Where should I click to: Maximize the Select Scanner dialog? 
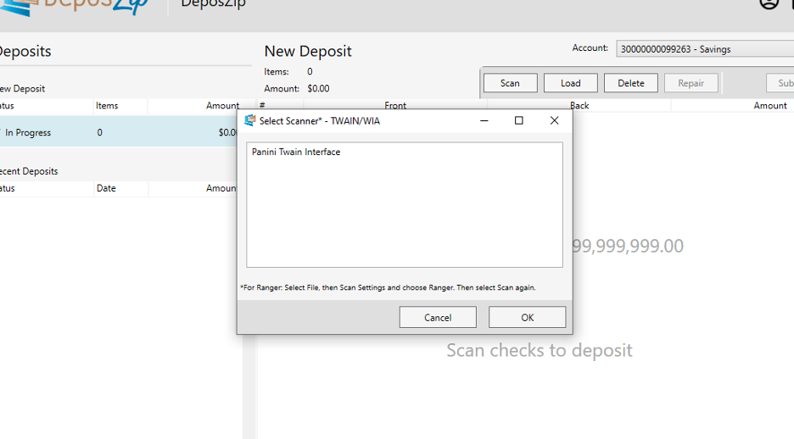[519, 121]
